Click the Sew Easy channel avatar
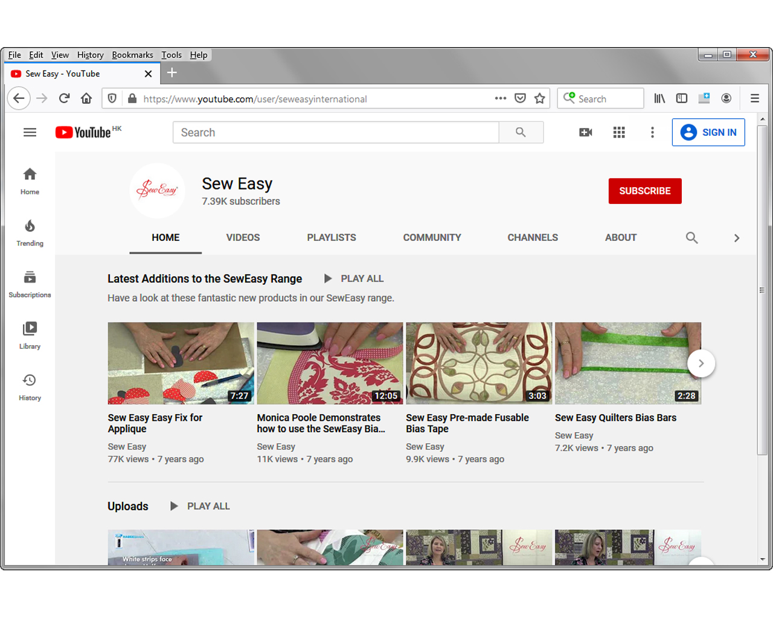The image size is (773, 618). pyautogui.click(x=157, y=191)
